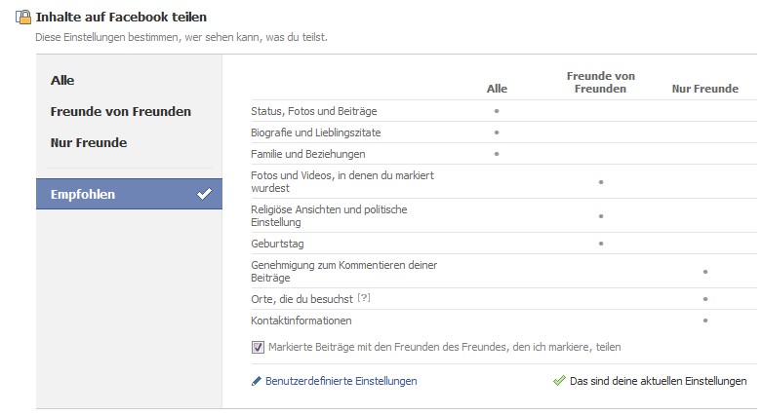Image resolution: width=763 pixels, height=415 pixels.
Task: Click the dot in Familie und Beziehungen row
Action: (x=497, y=154)
